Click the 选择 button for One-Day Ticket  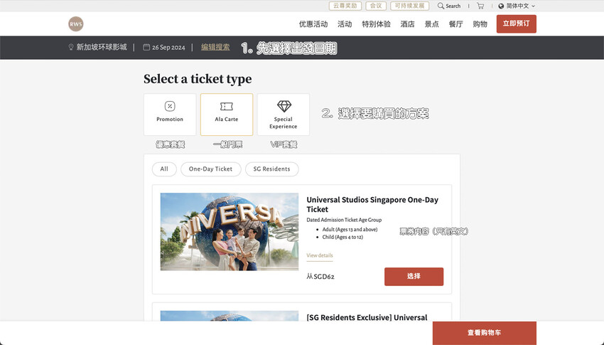click(x=414, y=276)
